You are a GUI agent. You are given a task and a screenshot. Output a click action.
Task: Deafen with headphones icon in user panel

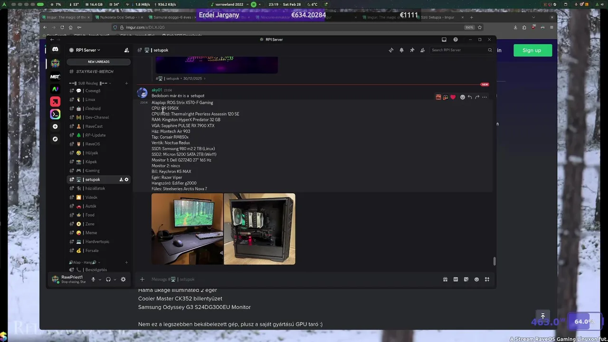(108, 279)
